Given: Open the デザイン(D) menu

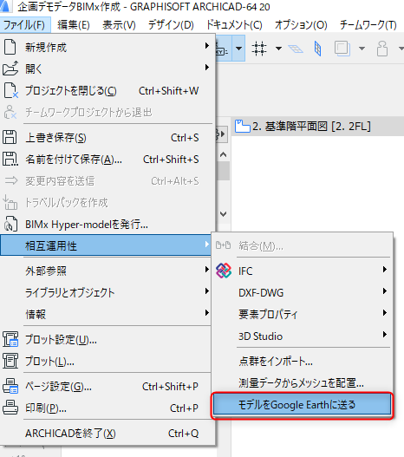Looking at the screenshot, I should pyautogui.click(x=171, y=25).
